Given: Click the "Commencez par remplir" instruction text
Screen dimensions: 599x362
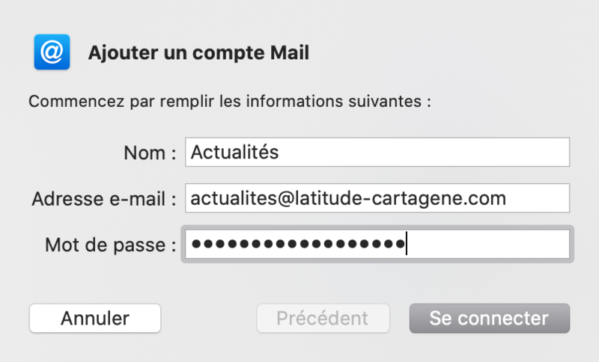Looking at the screenshot, I should tap(229, 101).
